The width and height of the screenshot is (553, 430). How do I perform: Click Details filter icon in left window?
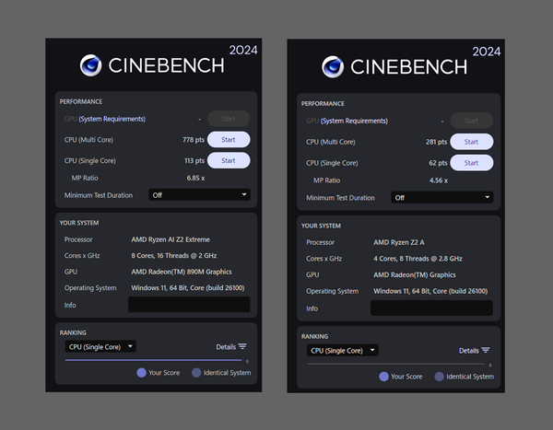(x=242, y=346)
